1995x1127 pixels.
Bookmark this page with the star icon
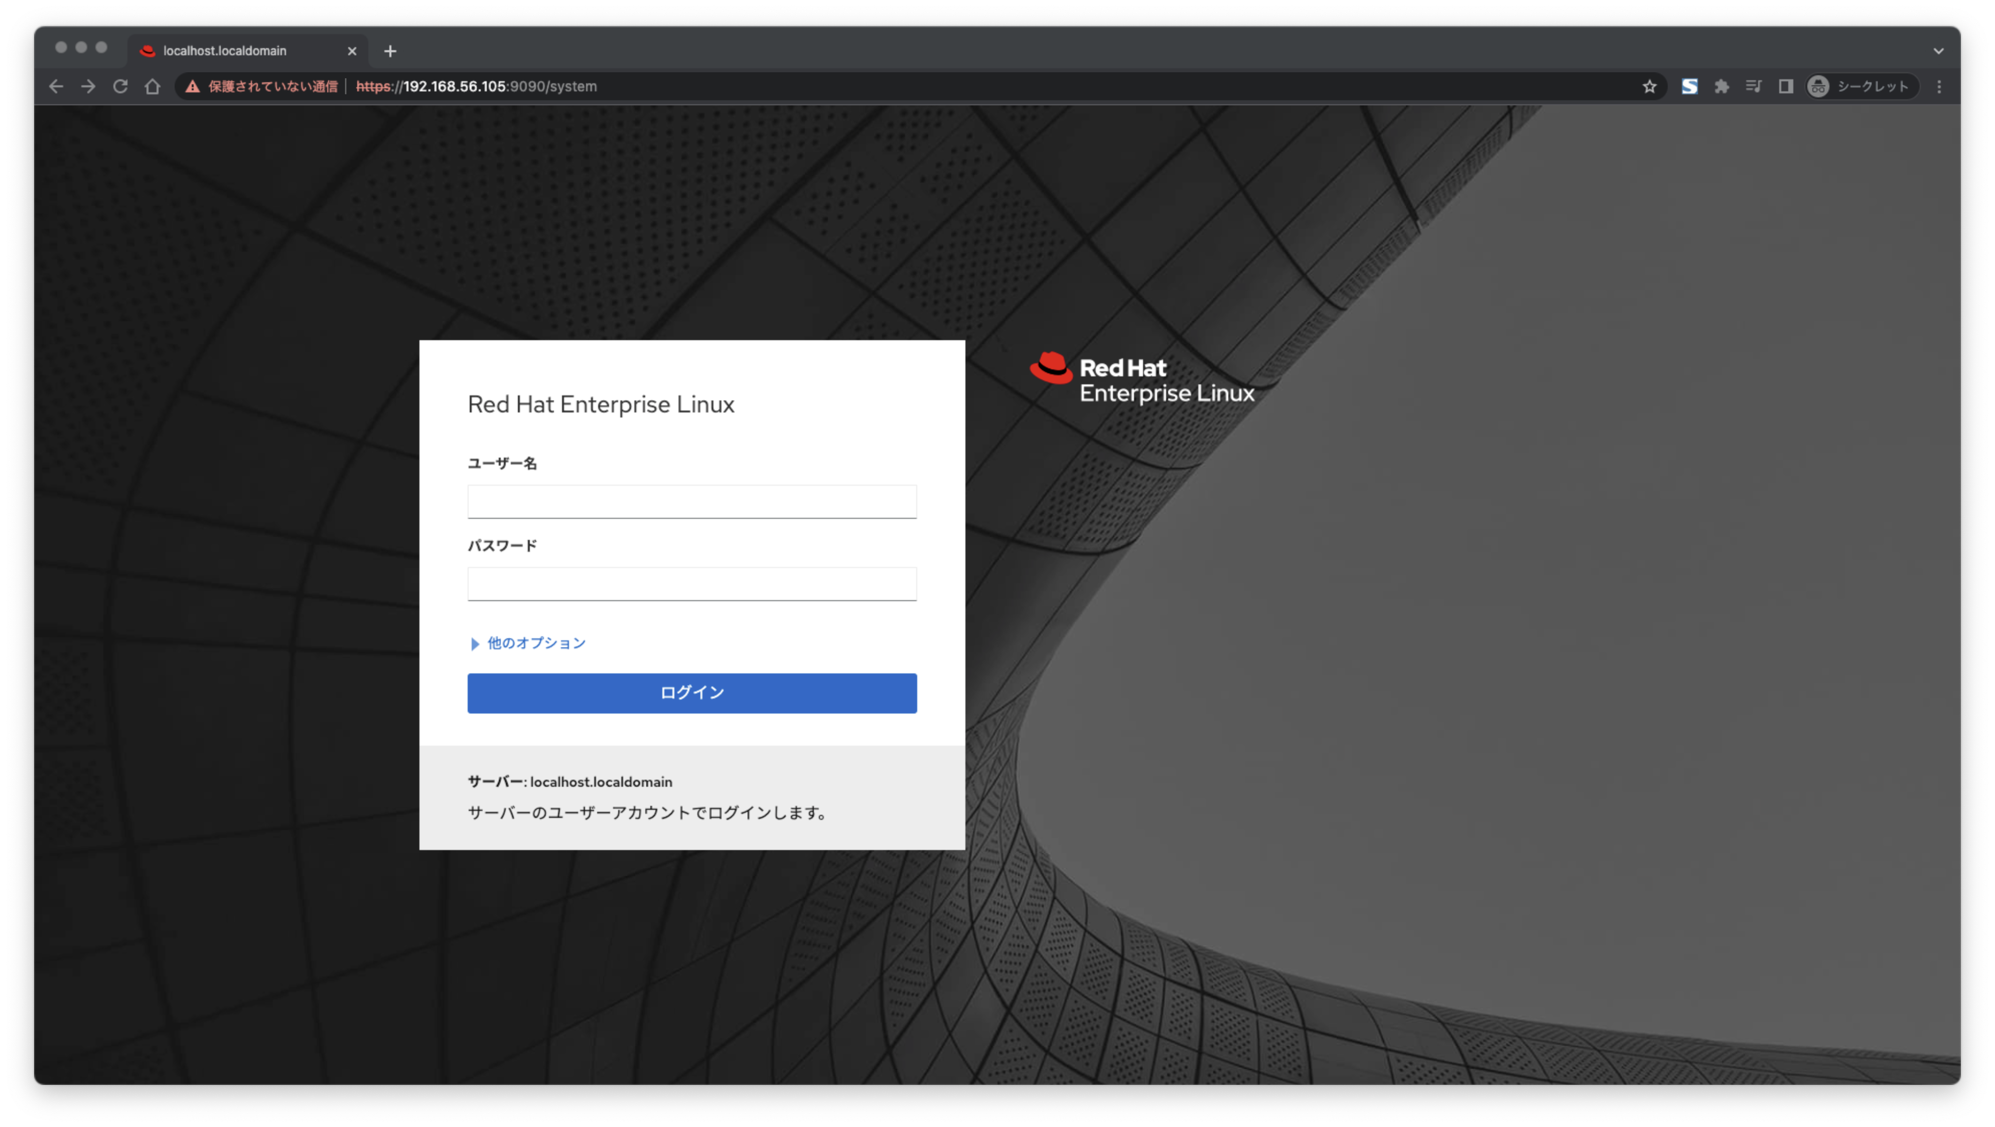[1650, 87]
